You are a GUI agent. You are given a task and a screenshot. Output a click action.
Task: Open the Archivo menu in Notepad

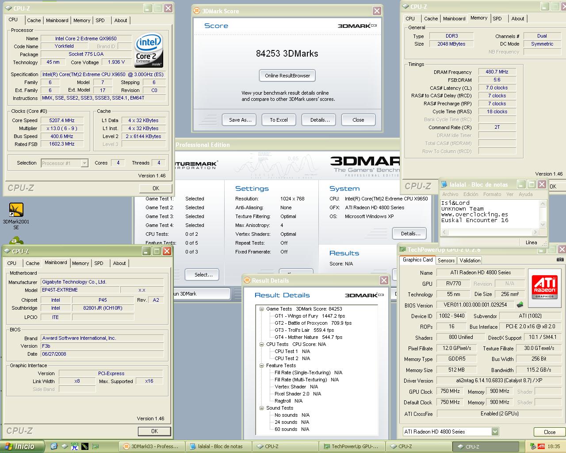coord(450,194)
